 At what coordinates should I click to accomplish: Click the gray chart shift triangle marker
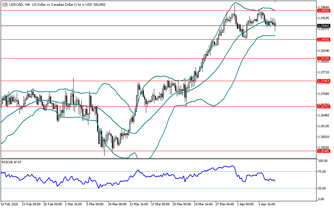click(x=312, y=1)
